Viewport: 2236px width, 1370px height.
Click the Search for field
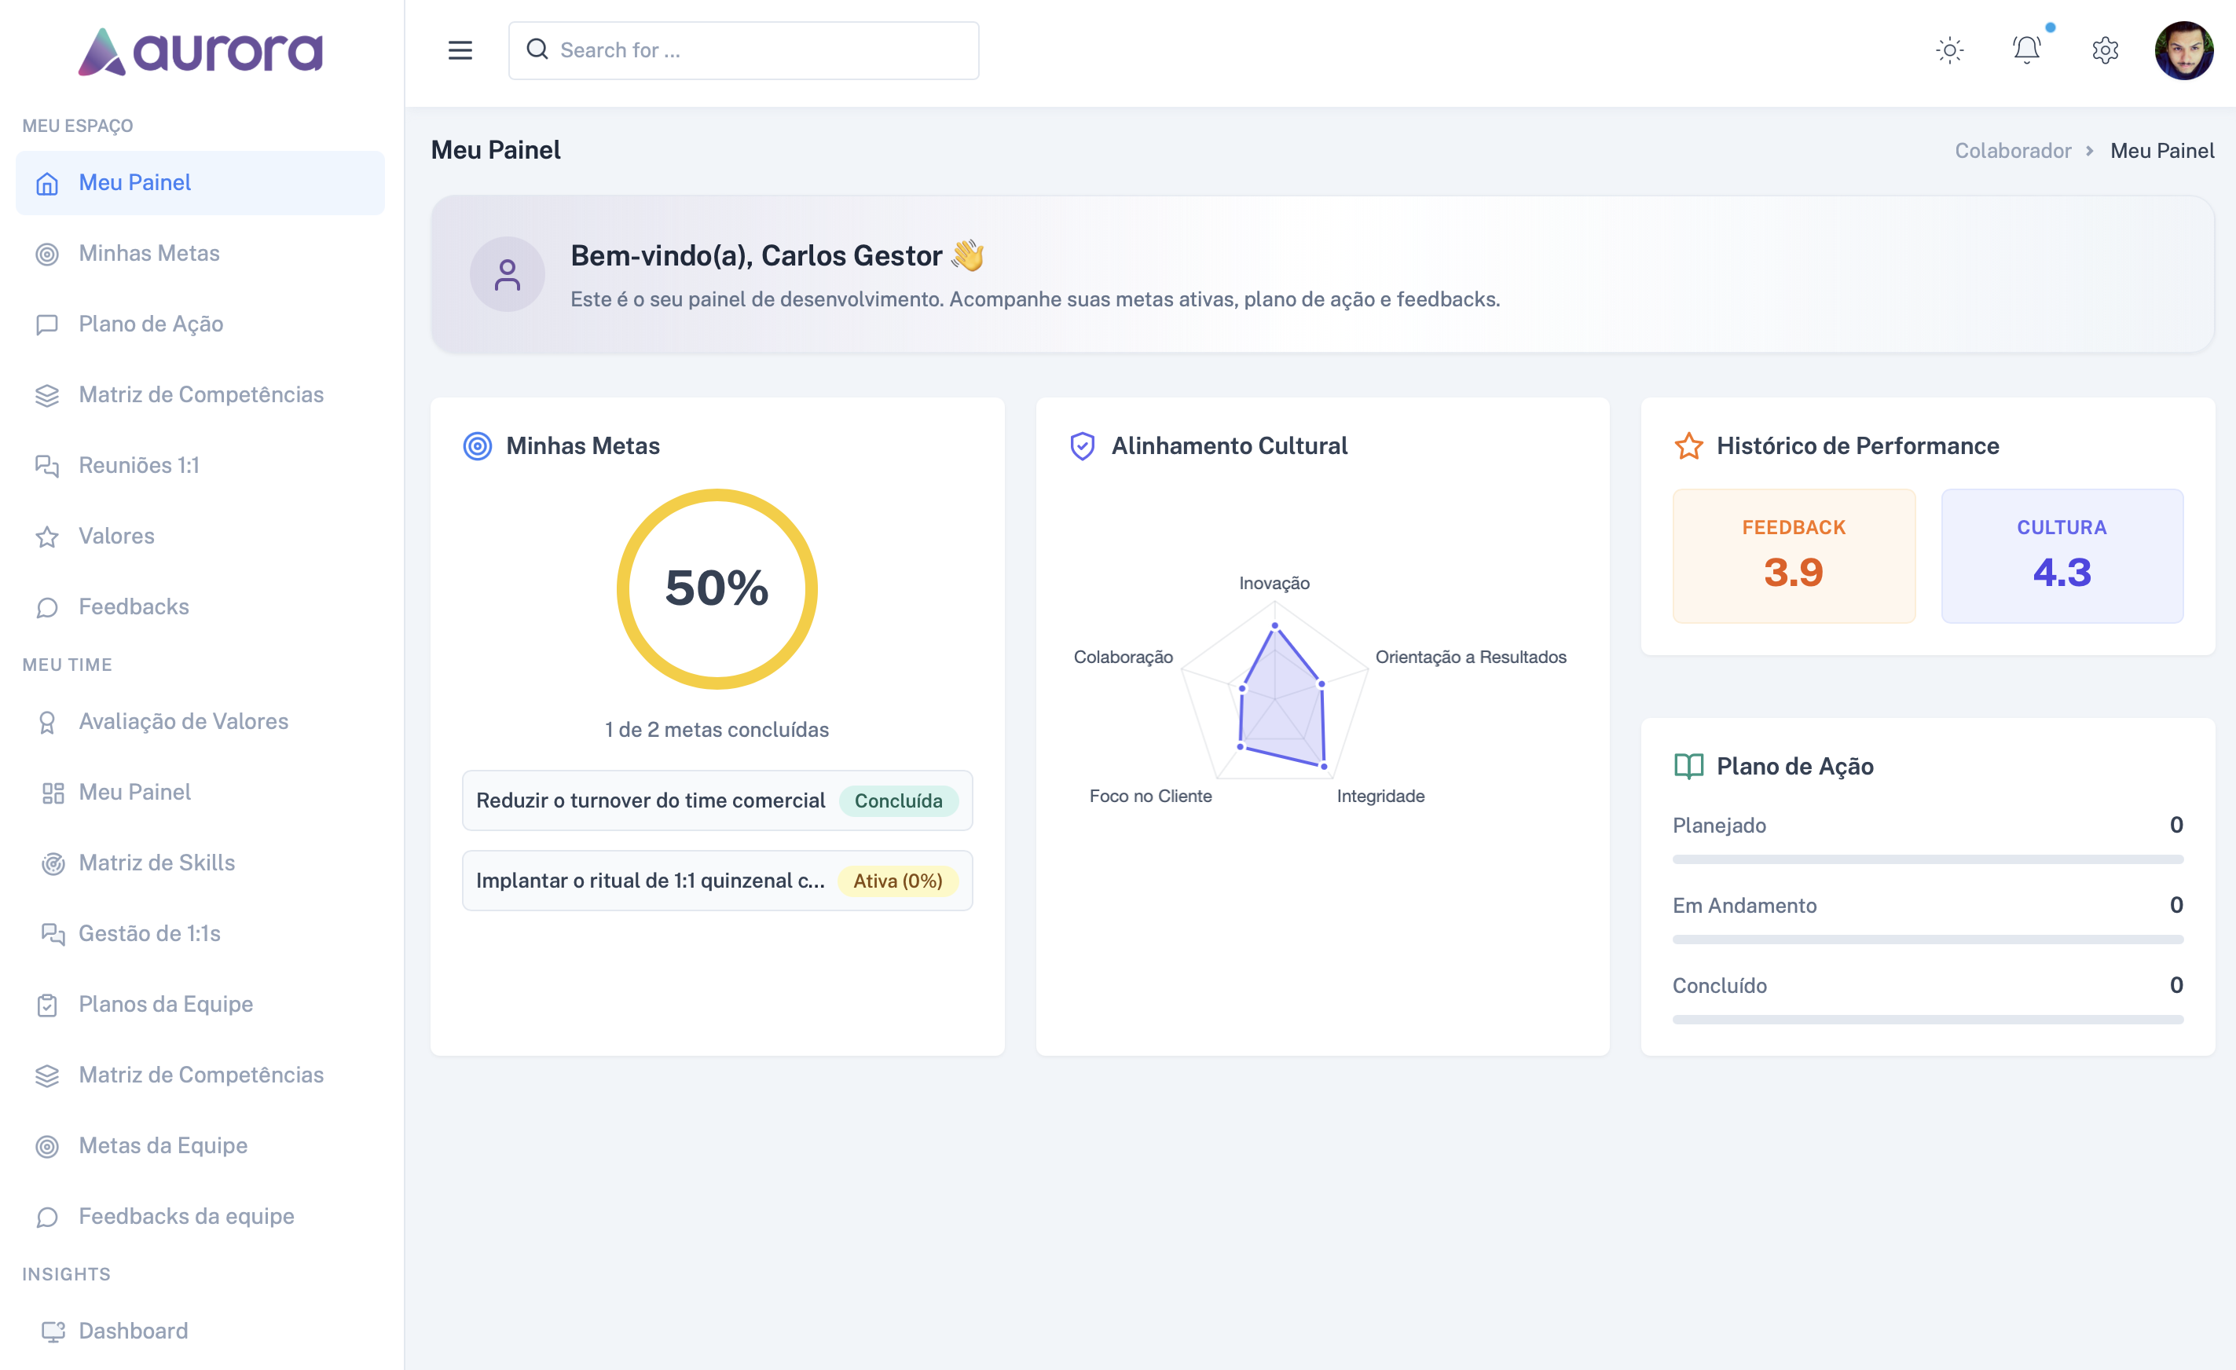pyautogui.click(x=743, y=50)
